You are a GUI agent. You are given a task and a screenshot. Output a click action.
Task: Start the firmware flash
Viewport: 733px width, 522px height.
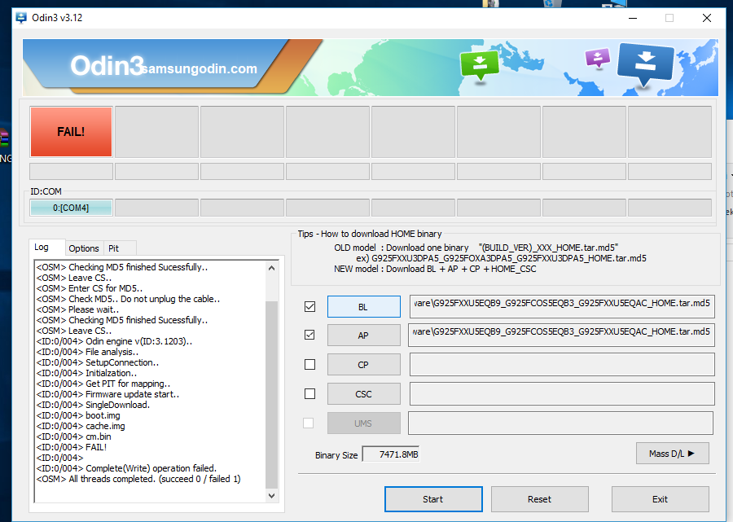[x=433, y=499]
